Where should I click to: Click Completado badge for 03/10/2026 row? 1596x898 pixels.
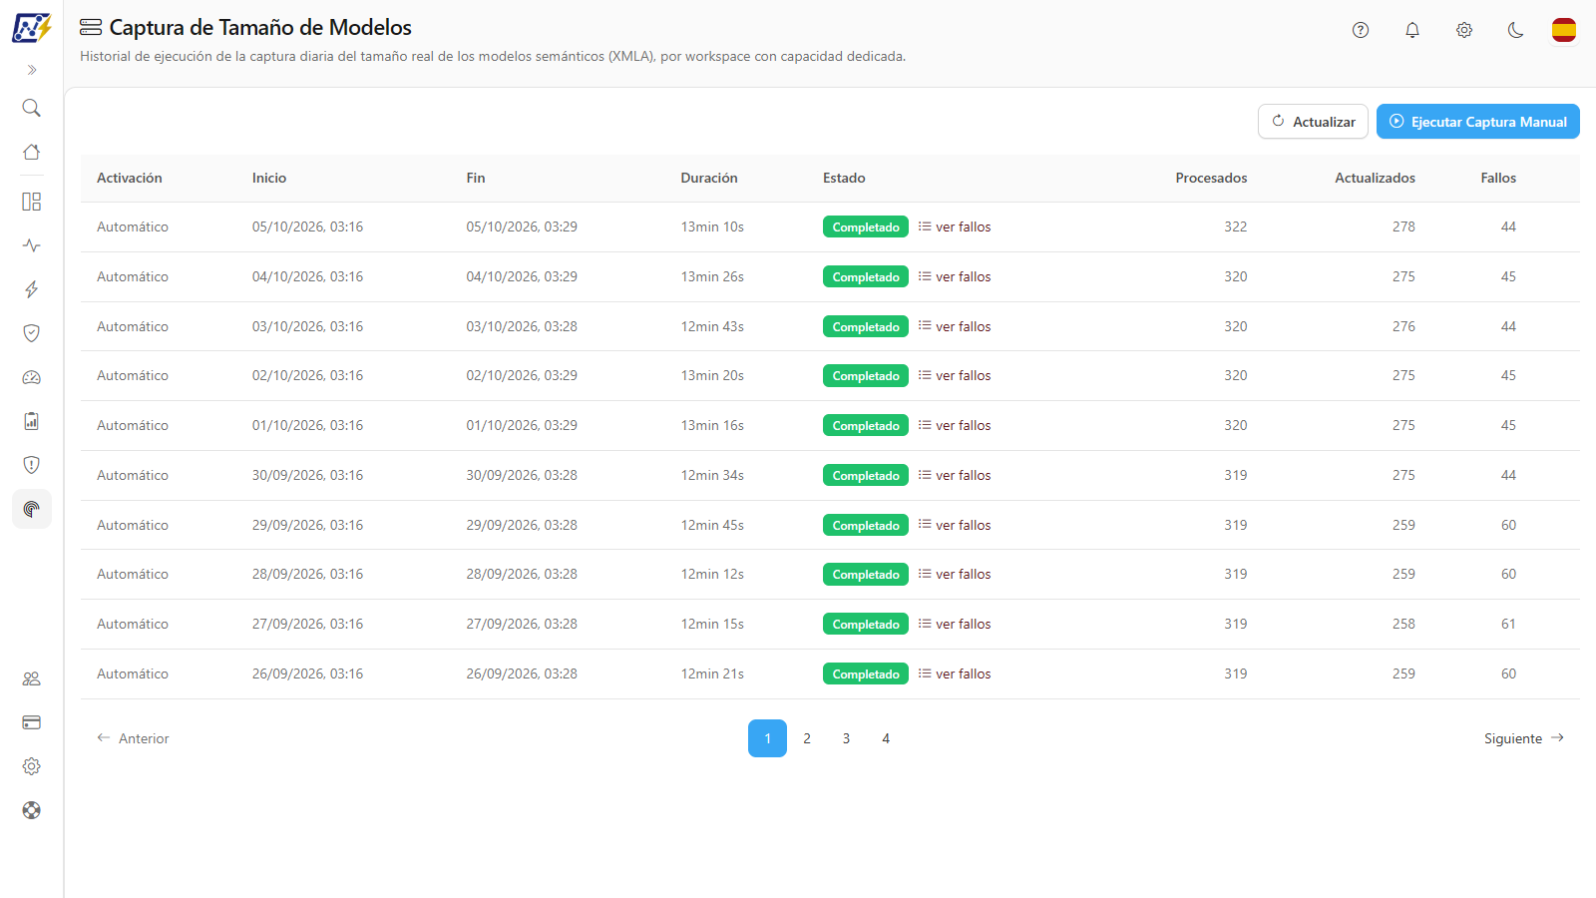pos(866,326)
